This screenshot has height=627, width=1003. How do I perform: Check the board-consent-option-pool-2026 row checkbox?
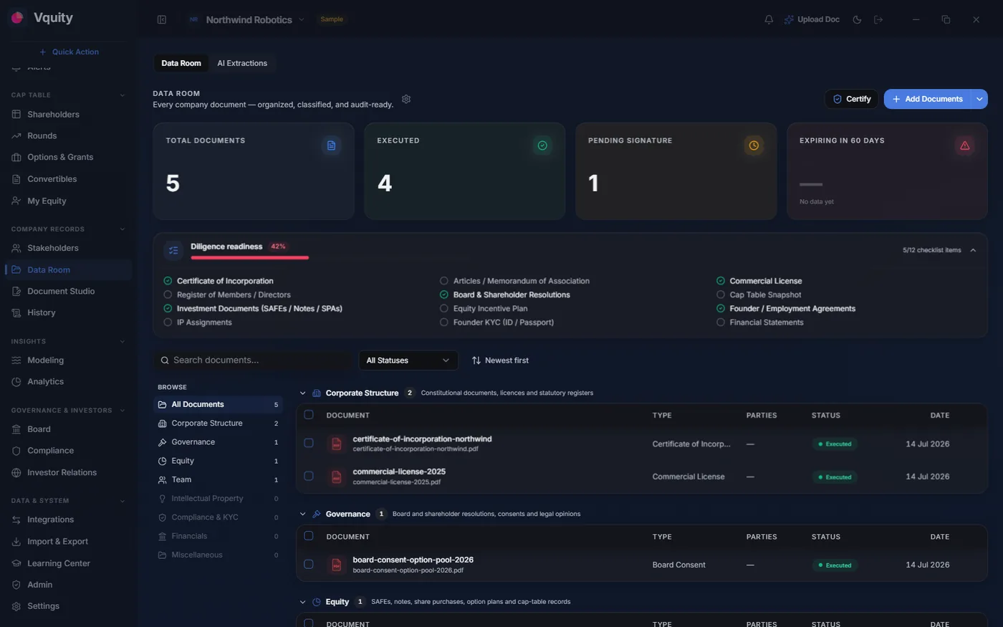pyautogui.click(x=309, y=565)
